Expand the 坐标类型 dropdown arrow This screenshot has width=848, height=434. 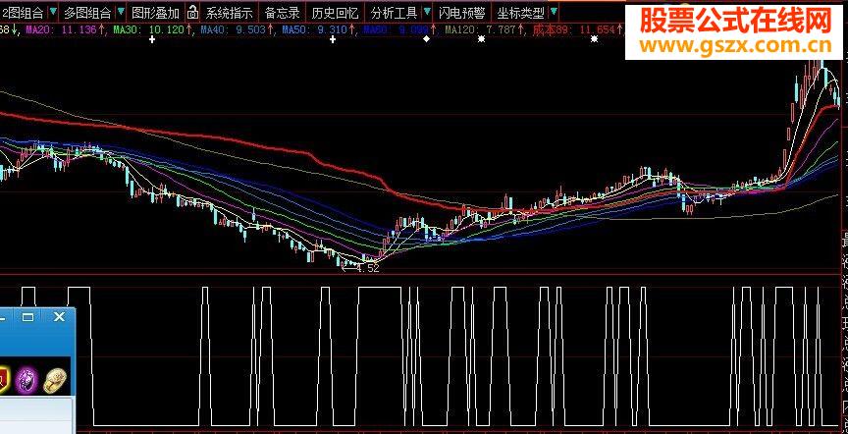pyautogui.click(x=553, y=12)
